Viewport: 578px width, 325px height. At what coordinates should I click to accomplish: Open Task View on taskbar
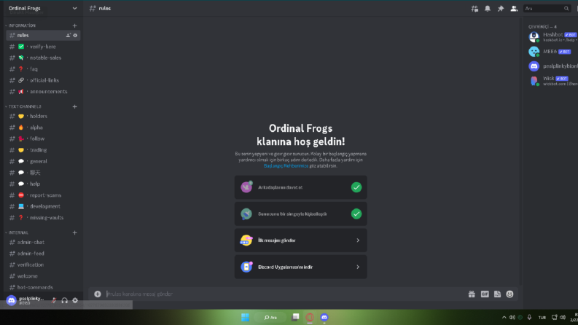295,317
